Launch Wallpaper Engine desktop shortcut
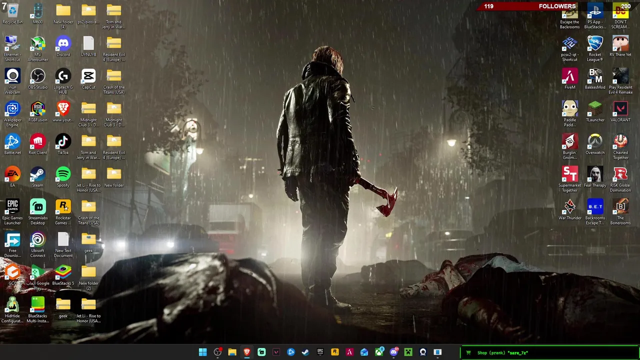 pos(12,114)
